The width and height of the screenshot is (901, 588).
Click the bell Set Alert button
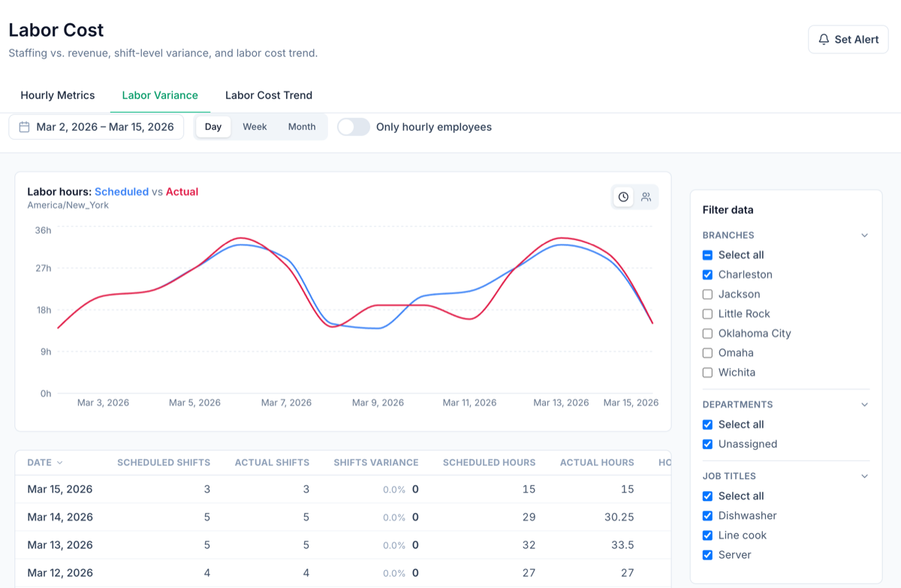tap(848, 39)
